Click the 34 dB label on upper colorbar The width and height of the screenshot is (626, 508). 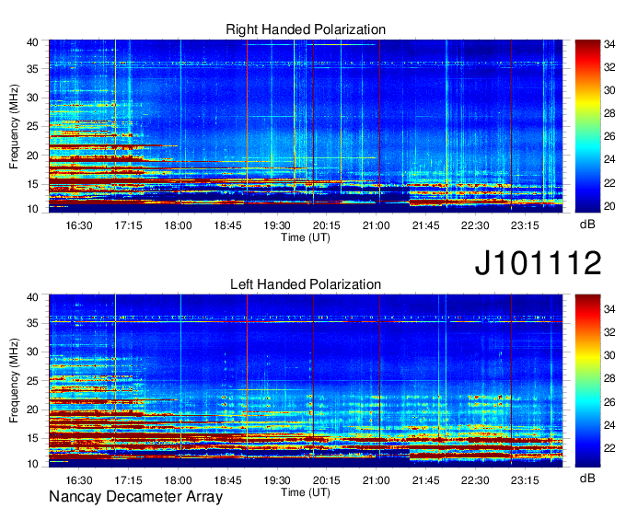[x=609, y=44]
